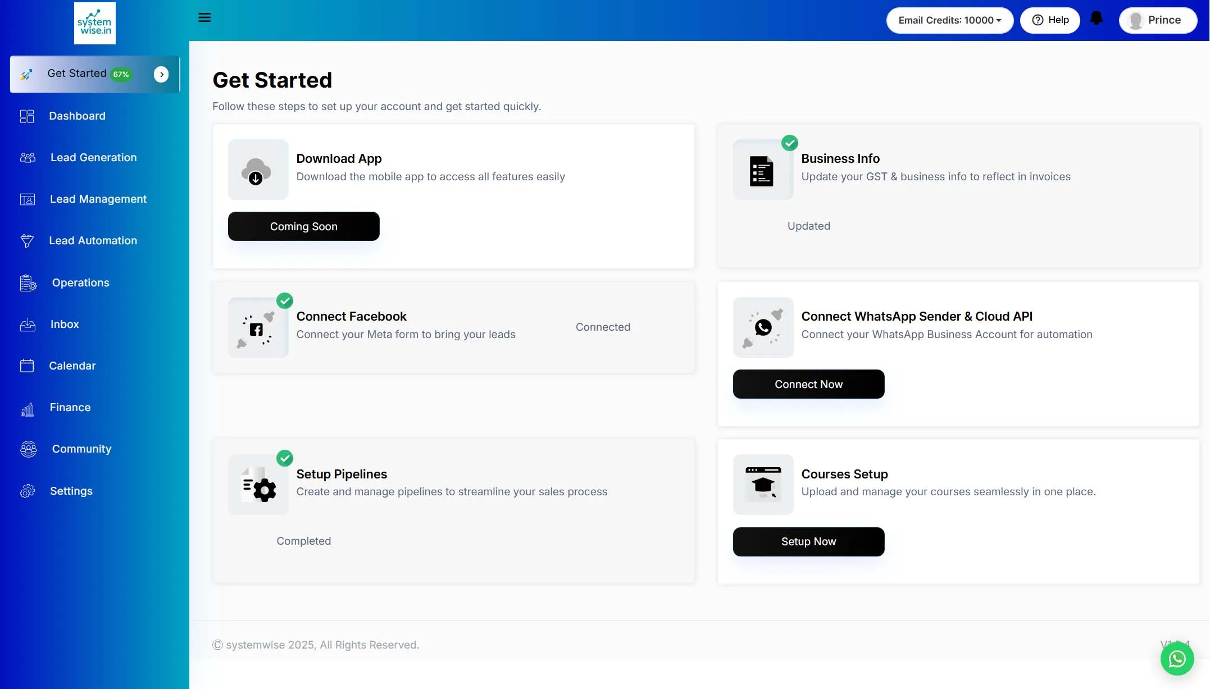This screenshot has width=1210, height=689.
Task: Open the Prince profile menu
Action: point(1157,20)
